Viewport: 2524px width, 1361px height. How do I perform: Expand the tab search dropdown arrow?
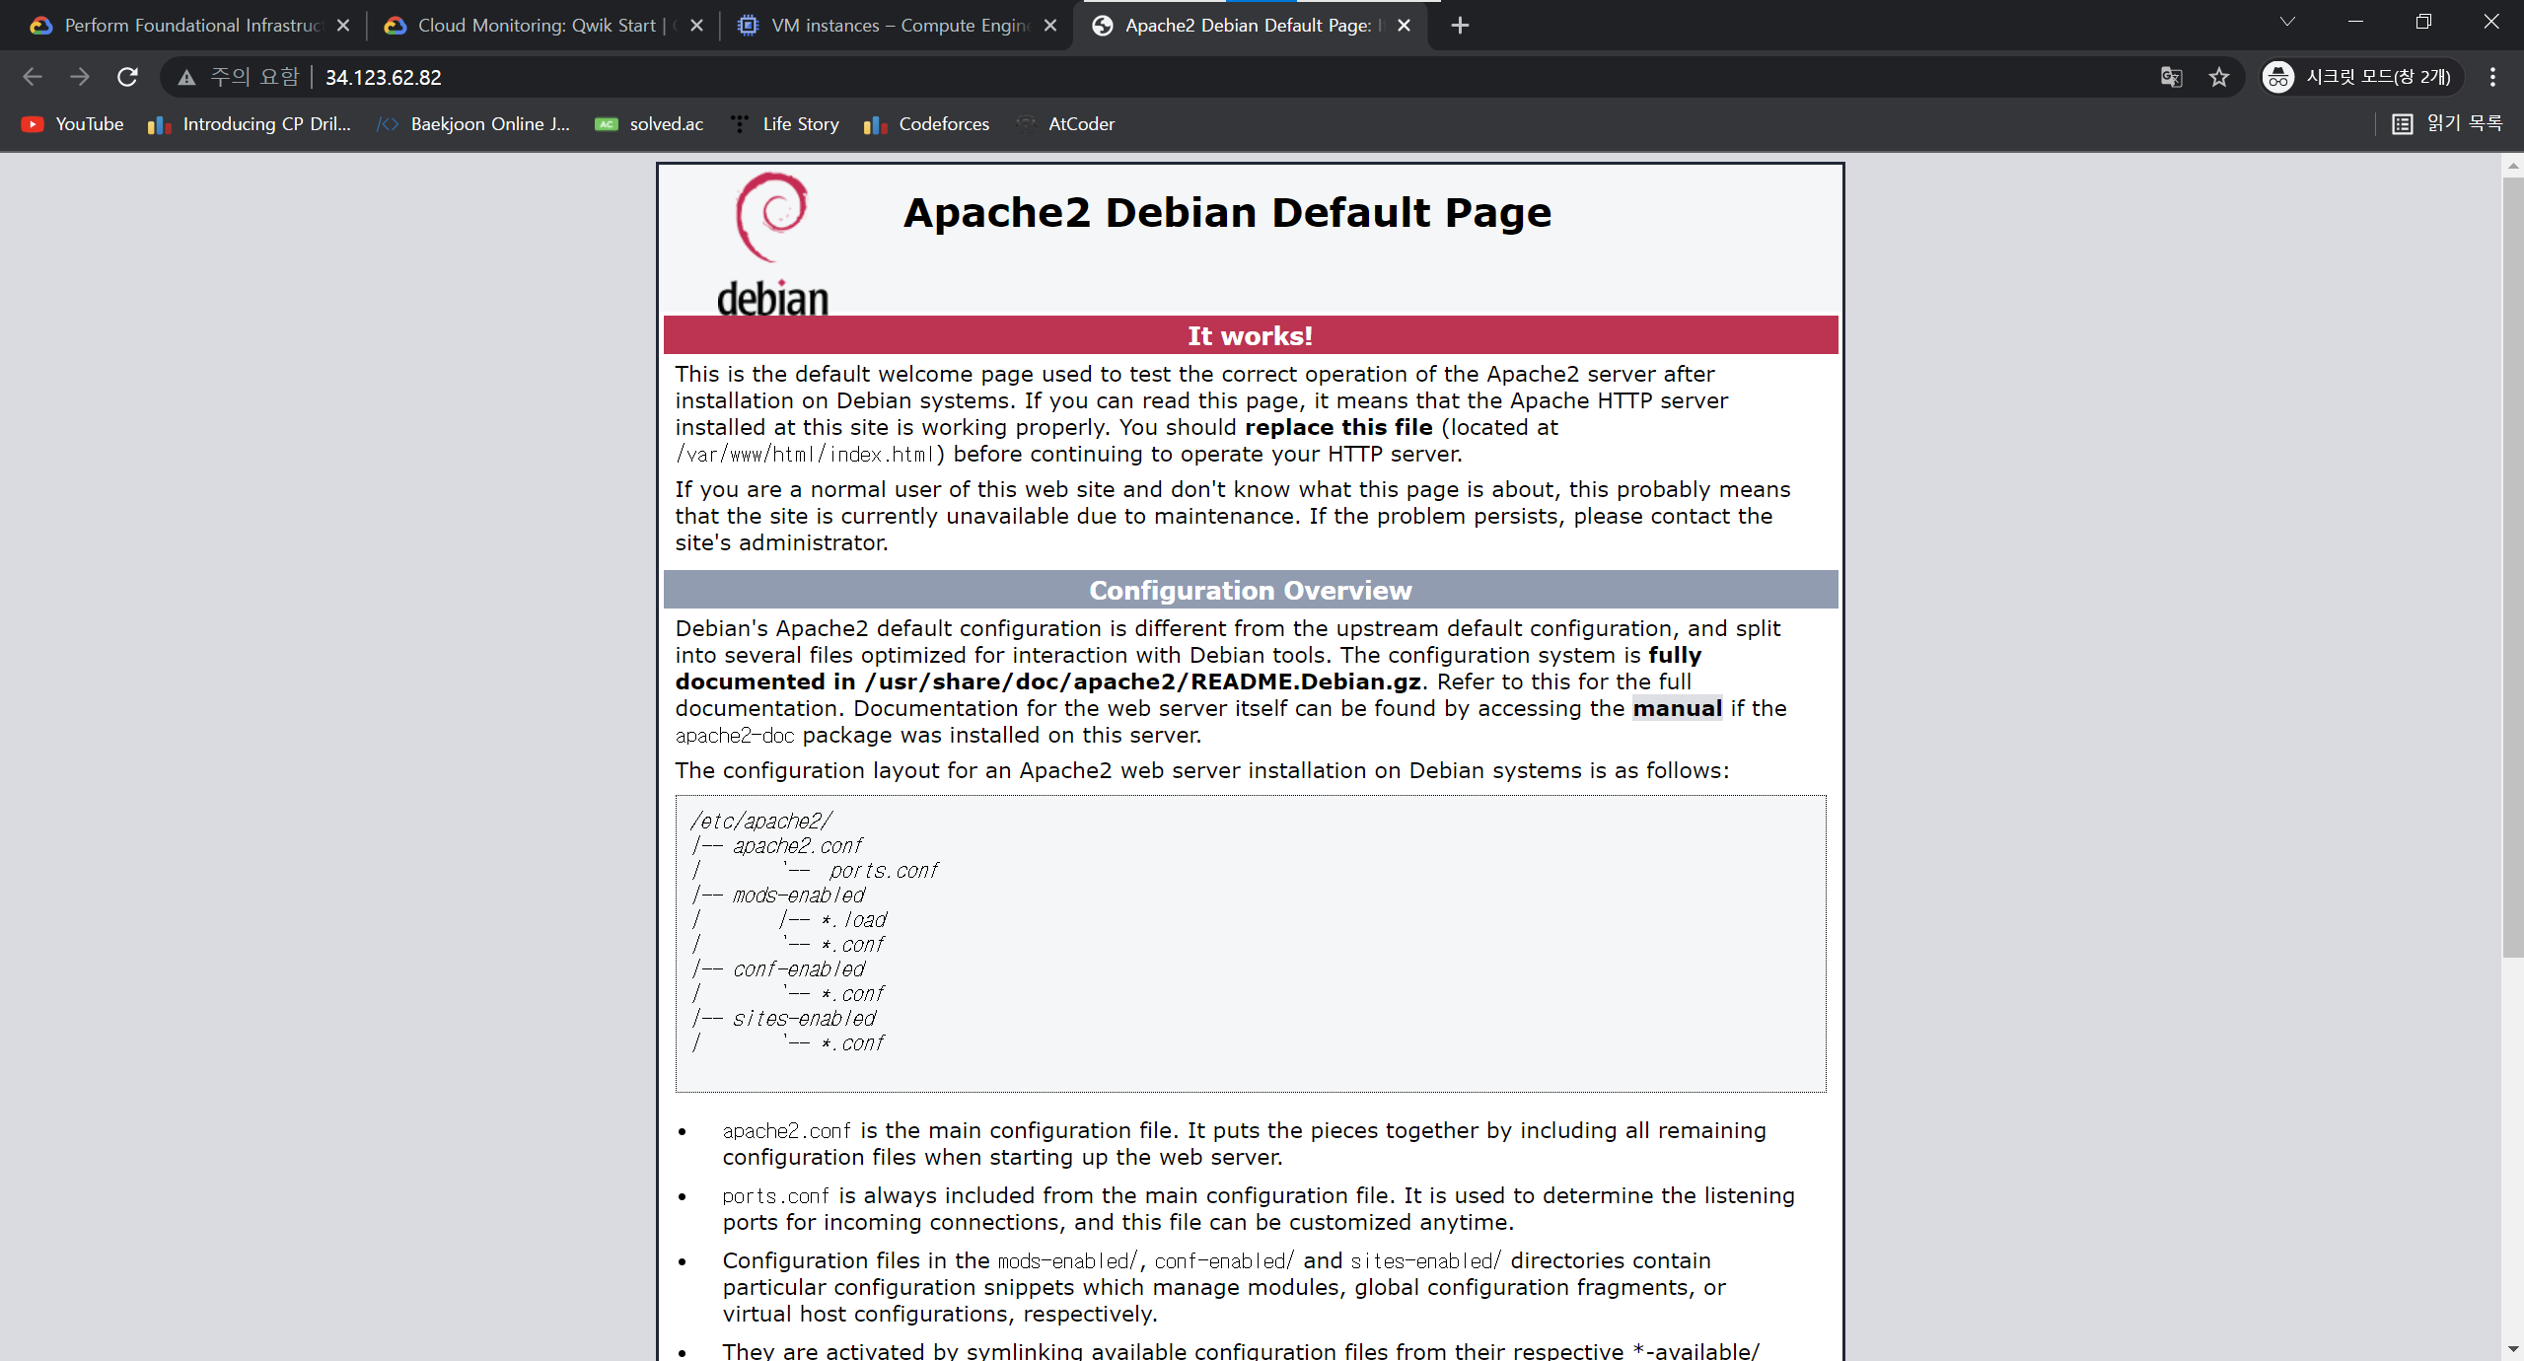tap(2287, 22)
